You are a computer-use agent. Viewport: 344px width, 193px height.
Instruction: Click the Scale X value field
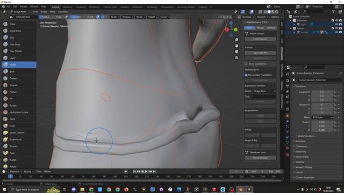click(x=322, y=122)
